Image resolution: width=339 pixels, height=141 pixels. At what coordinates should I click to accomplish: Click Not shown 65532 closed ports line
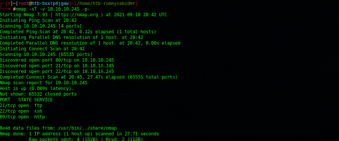(x=38, y=94)
